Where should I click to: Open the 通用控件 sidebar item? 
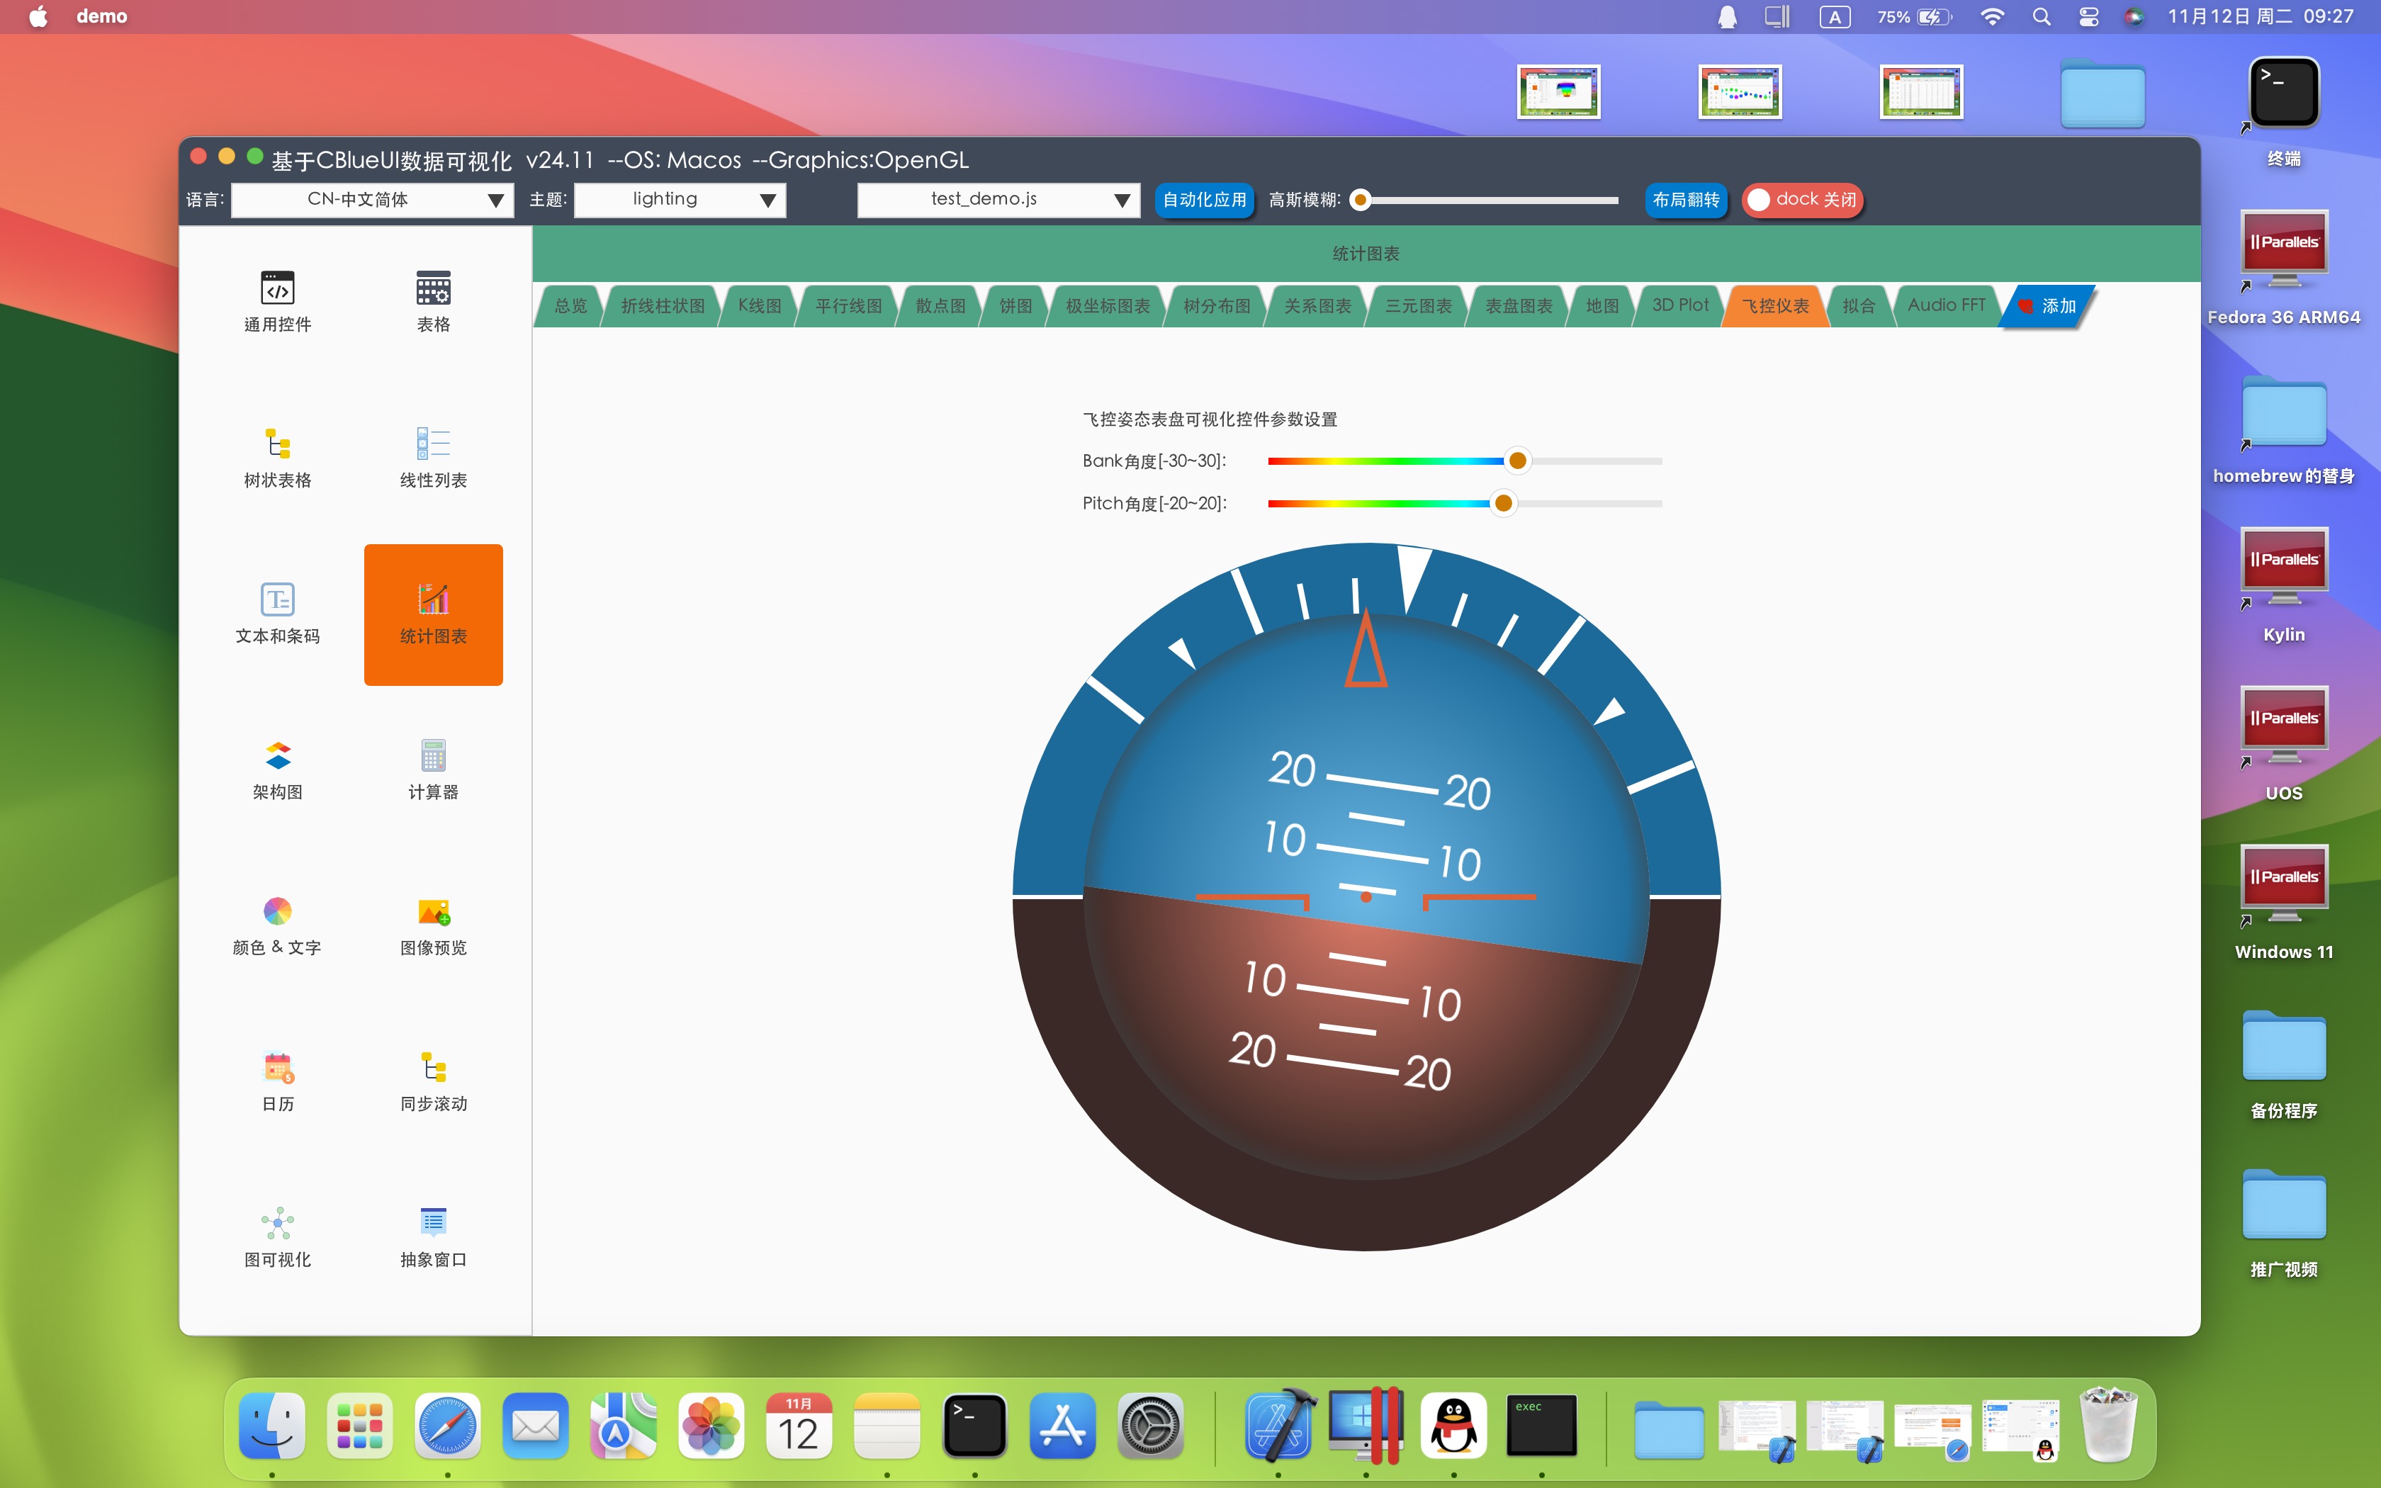coord(278,301)
